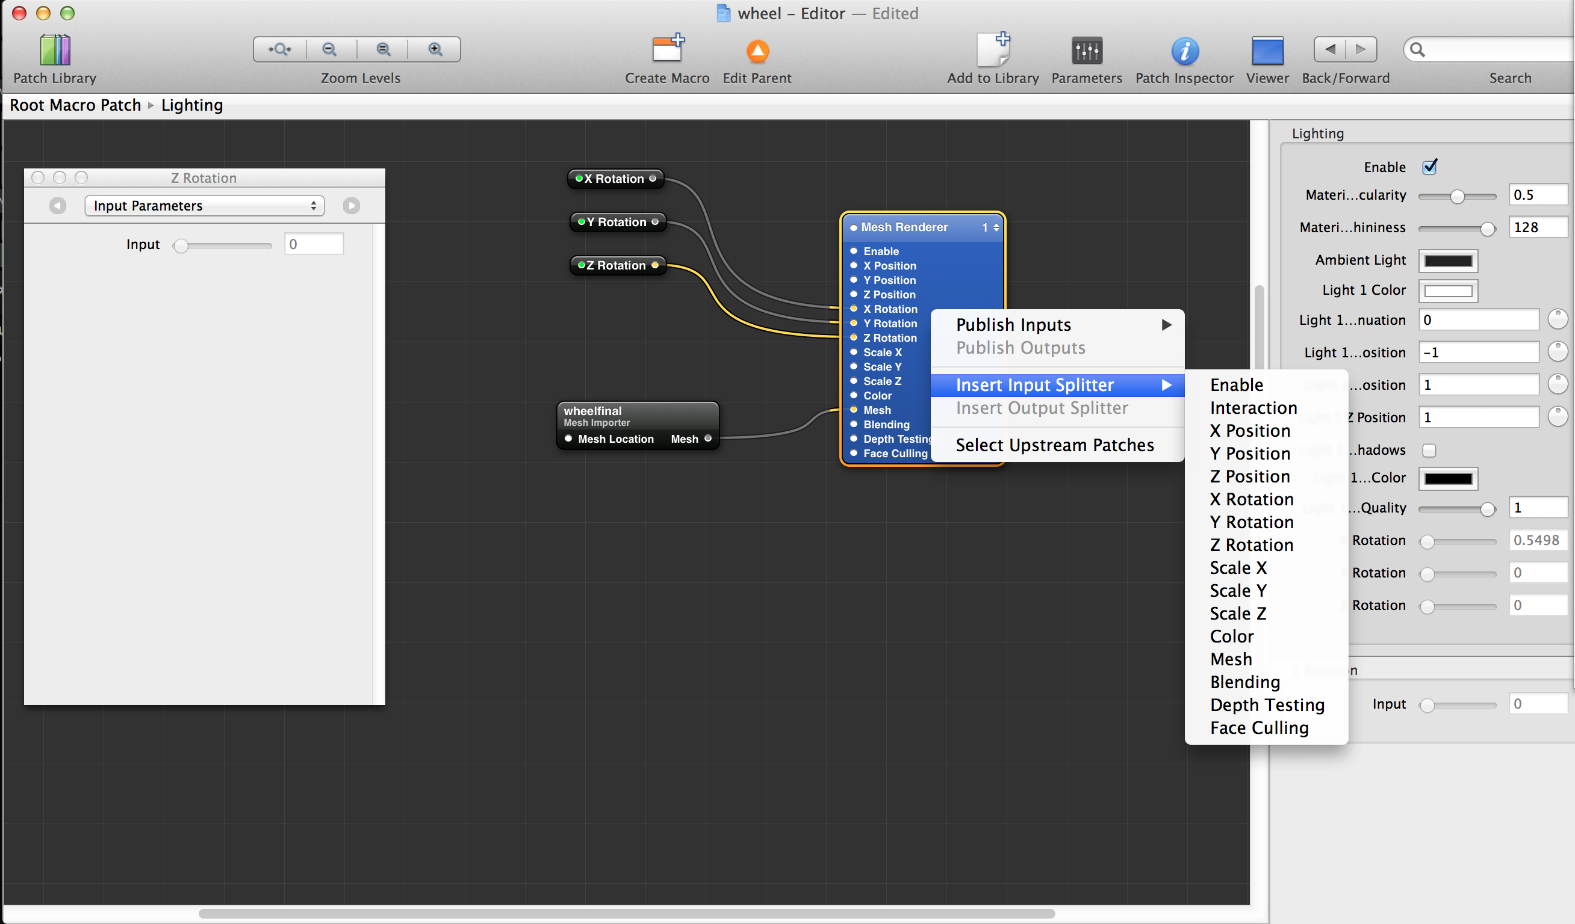This screenshot has width=1575, height=924.
Task: Open the Patch Library icon
Action: pos(55,51)
